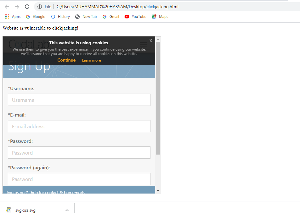Click the browser back arrow
The height and width of the screenshot is (213, 300).
(7, 7)
